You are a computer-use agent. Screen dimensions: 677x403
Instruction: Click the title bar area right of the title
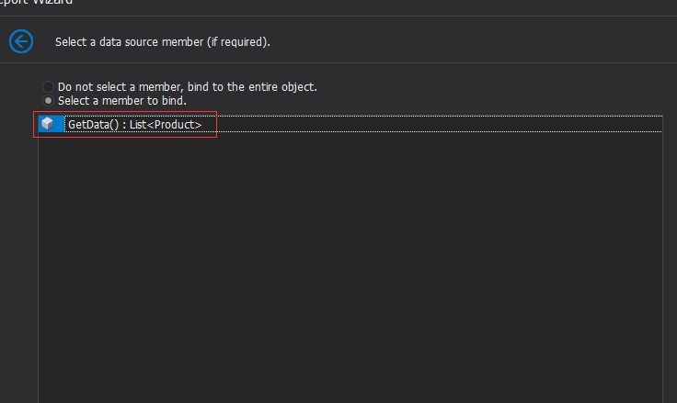(x=368, y=4)
